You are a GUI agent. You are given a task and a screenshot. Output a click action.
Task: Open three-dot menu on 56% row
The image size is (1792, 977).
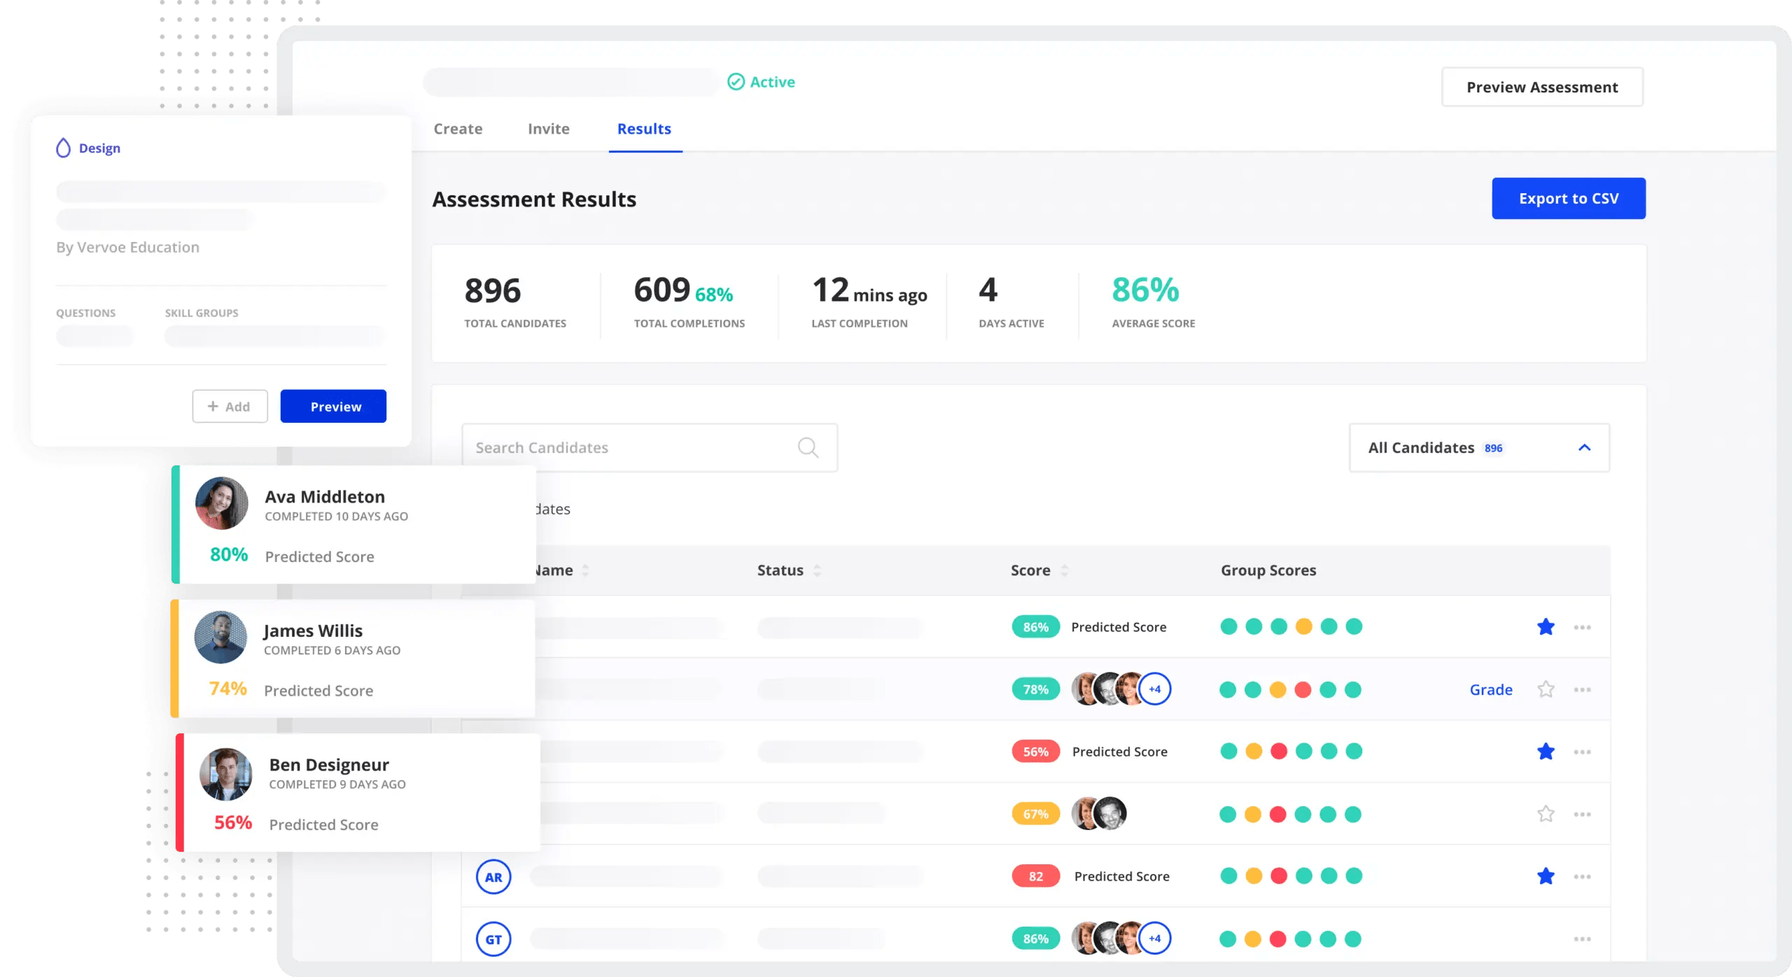point(1582,752)
